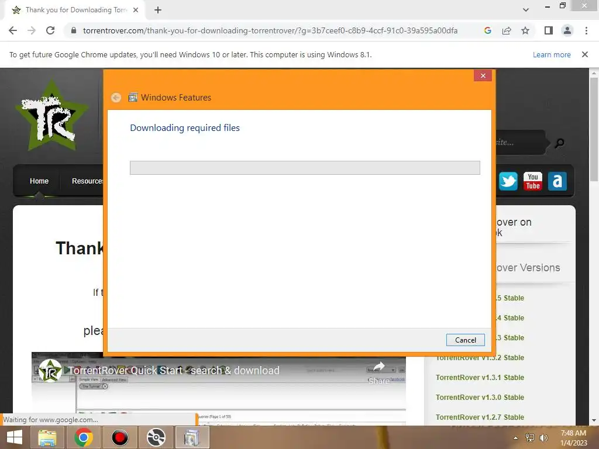Click the TorrentRover star logo

click(x=51, y=115)
